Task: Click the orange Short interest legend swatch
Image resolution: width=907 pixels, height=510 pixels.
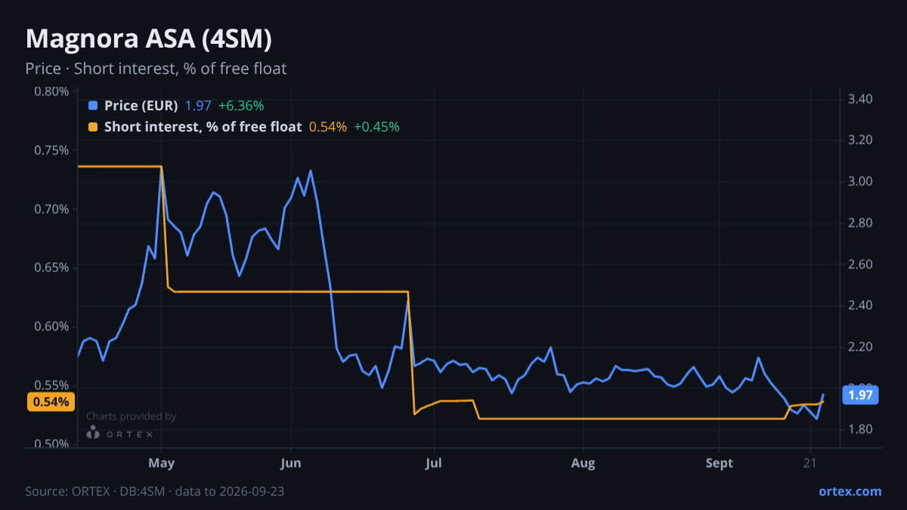Action: [93, 127]
